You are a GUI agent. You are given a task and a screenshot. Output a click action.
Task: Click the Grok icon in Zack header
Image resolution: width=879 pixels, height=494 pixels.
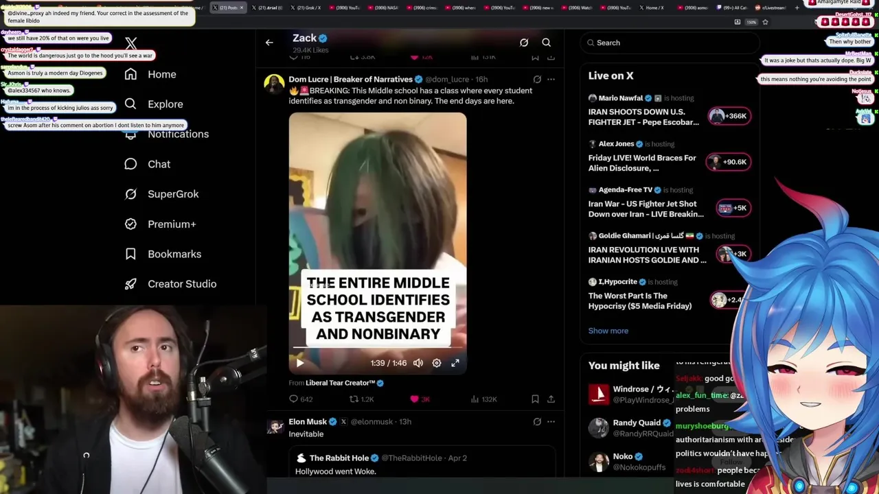tap(524, 43)
